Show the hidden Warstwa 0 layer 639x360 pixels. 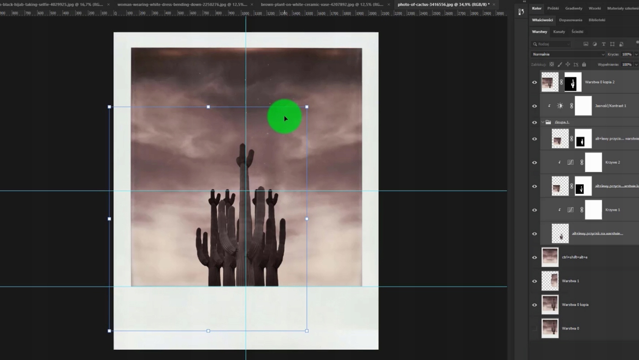point(534,329)
